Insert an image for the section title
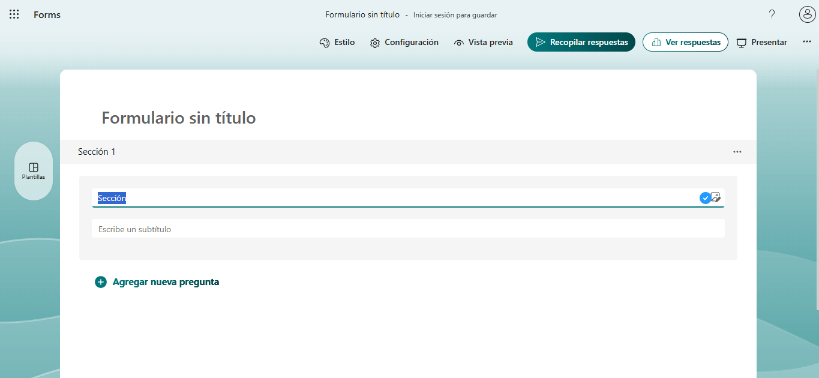Viewport: 819px width, 378px height. tap(717, 197)
